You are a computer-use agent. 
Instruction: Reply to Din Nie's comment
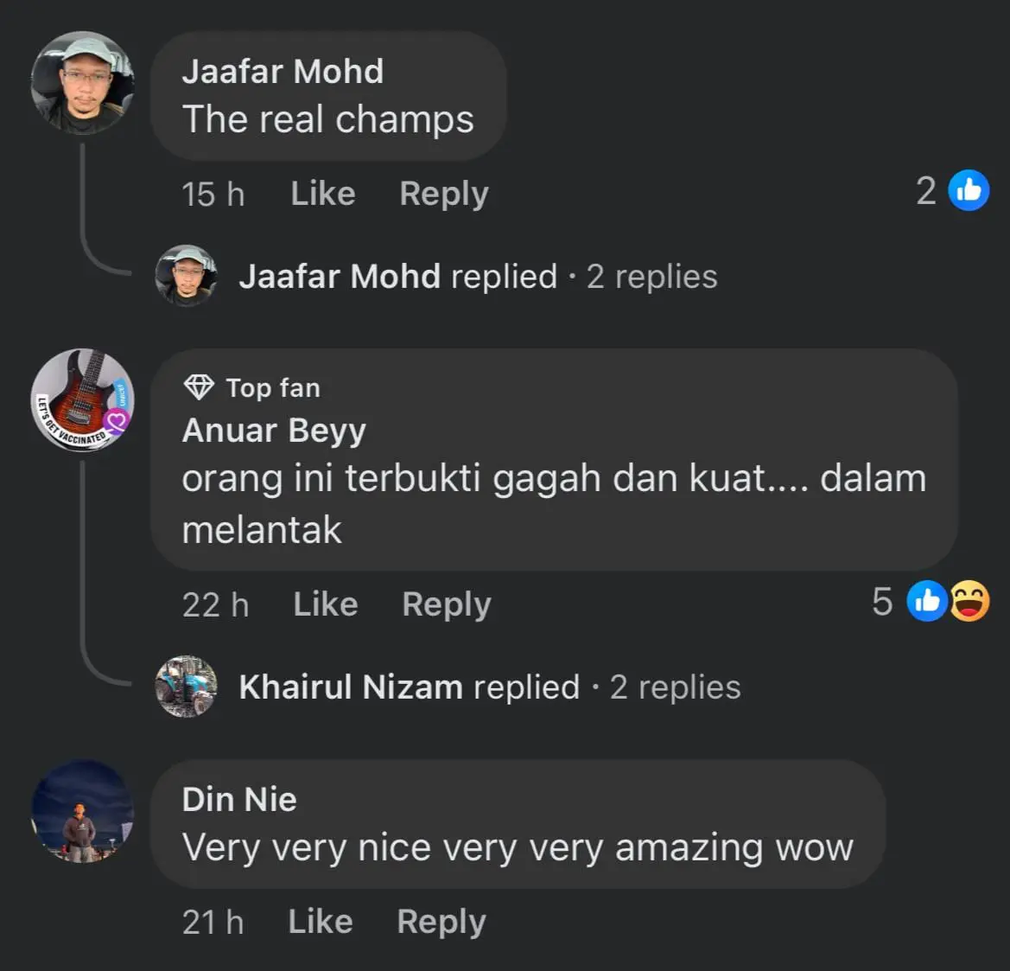point(441,922)
